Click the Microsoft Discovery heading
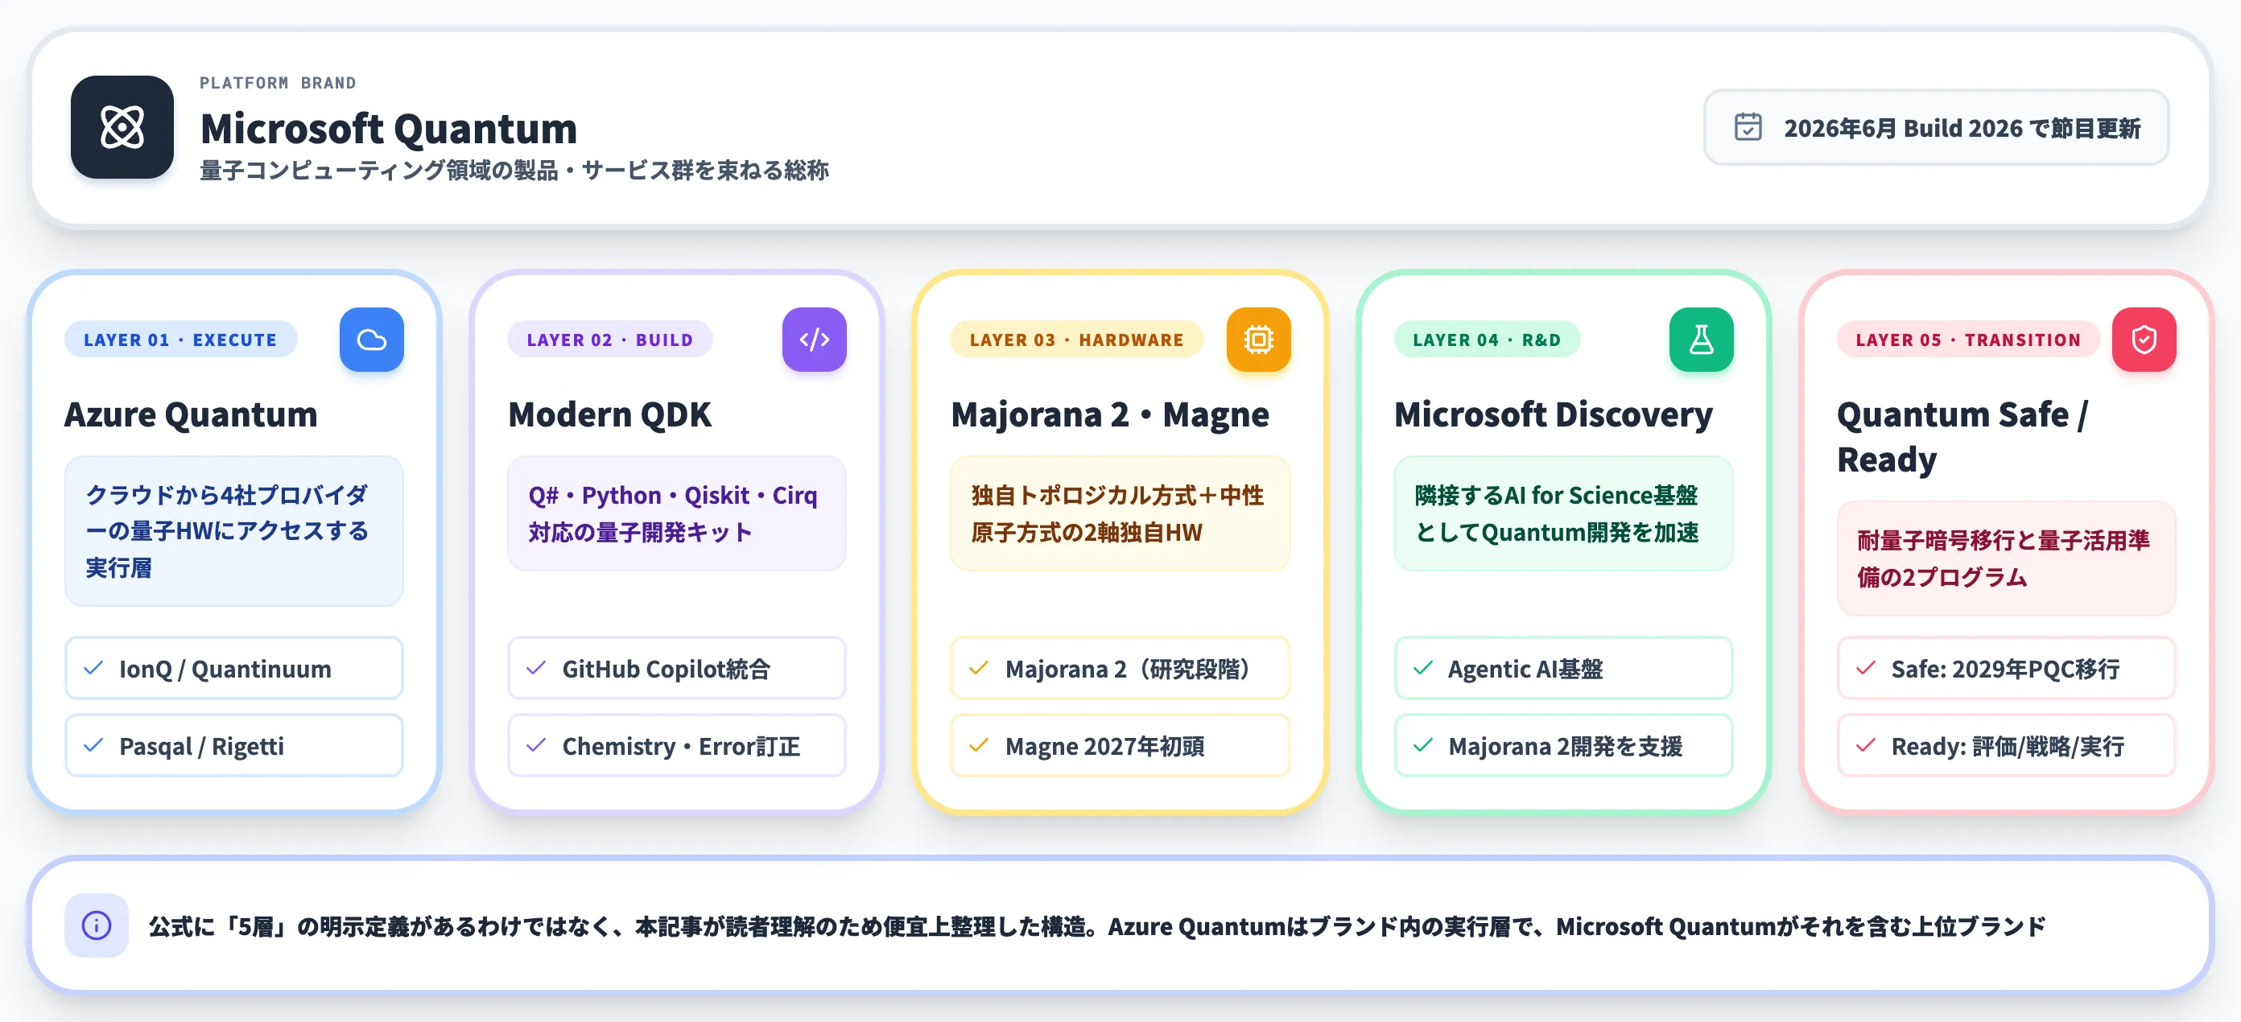Image resolution: width=2241 pixels, height=1022 pixels. pyautogui.click(x=1554, y=414)
